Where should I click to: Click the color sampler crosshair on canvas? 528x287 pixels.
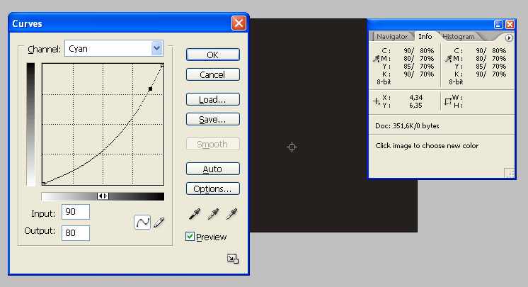(x=292, y=147)
